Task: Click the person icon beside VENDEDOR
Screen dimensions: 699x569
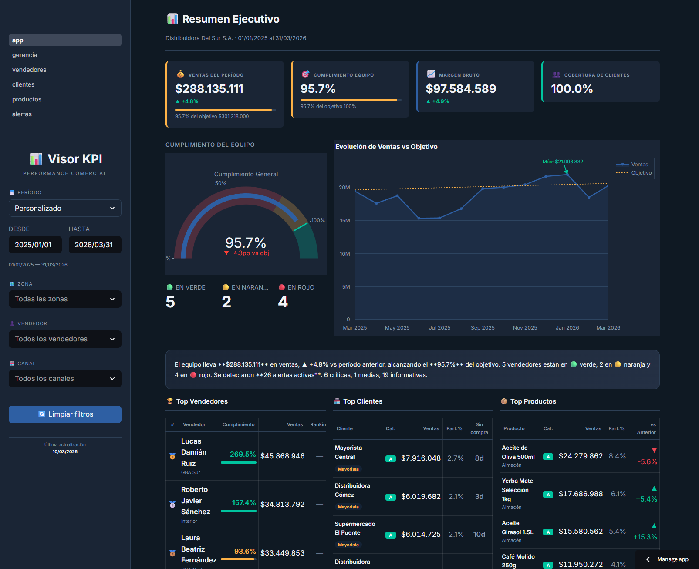Action: (x=12, y=323)
